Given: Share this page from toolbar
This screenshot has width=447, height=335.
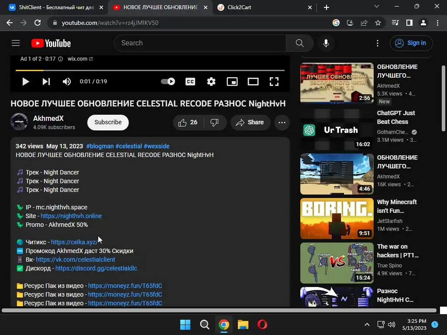Looking at the screenshot, I should tap(364, 23).
